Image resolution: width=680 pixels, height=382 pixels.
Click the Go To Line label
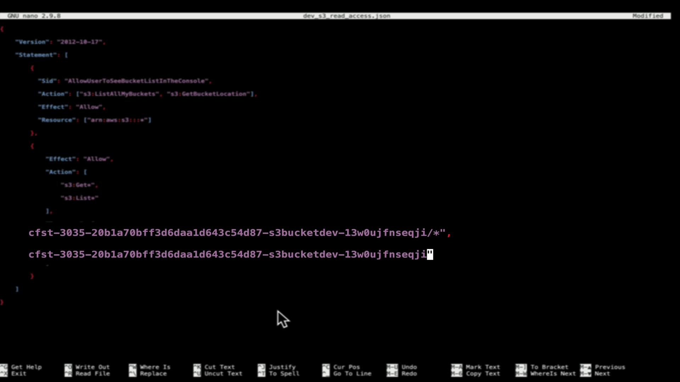(x=352, y=374)
